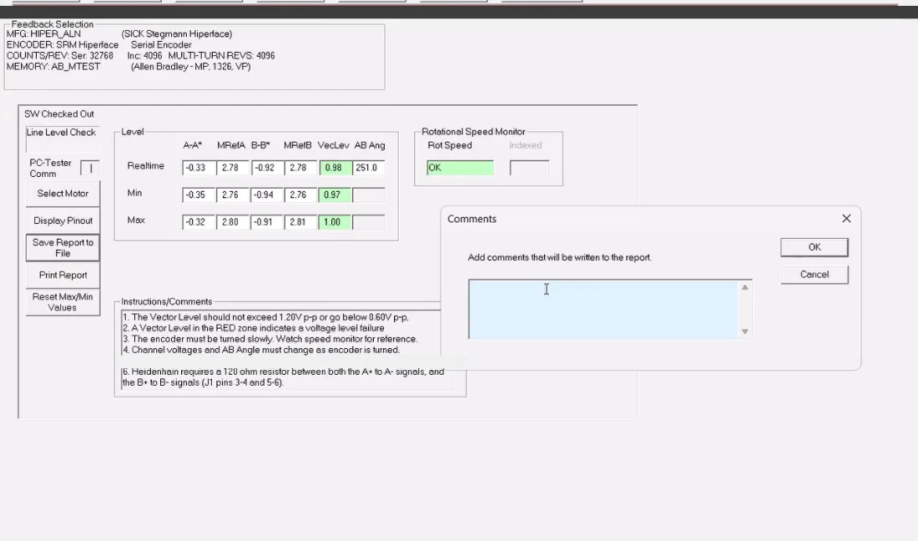
Task: Click text 'ENCODER: SRM Hiperface'
Action: click(x=63, y=44)
